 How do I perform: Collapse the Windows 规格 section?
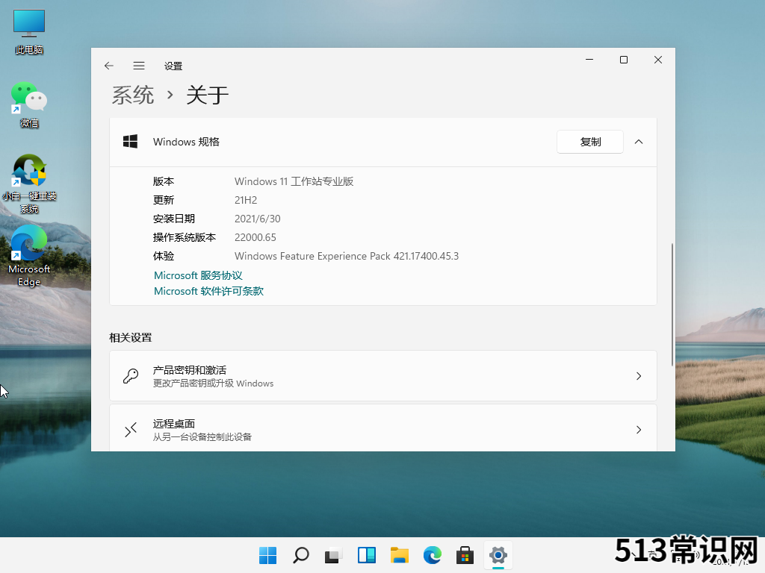coord(639,142)
